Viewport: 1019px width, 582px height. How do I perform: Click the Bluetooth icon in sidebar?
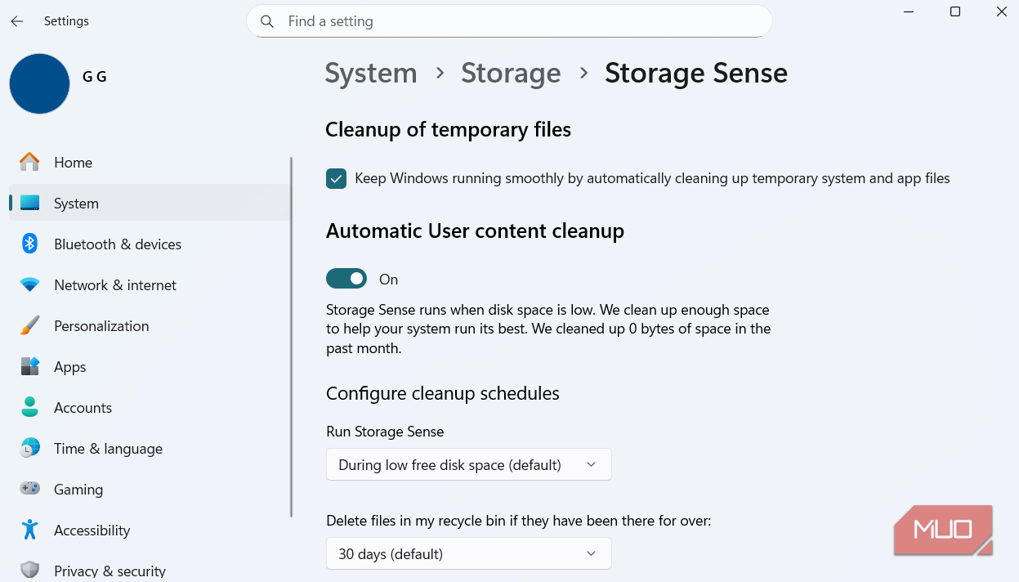(30, 244)
